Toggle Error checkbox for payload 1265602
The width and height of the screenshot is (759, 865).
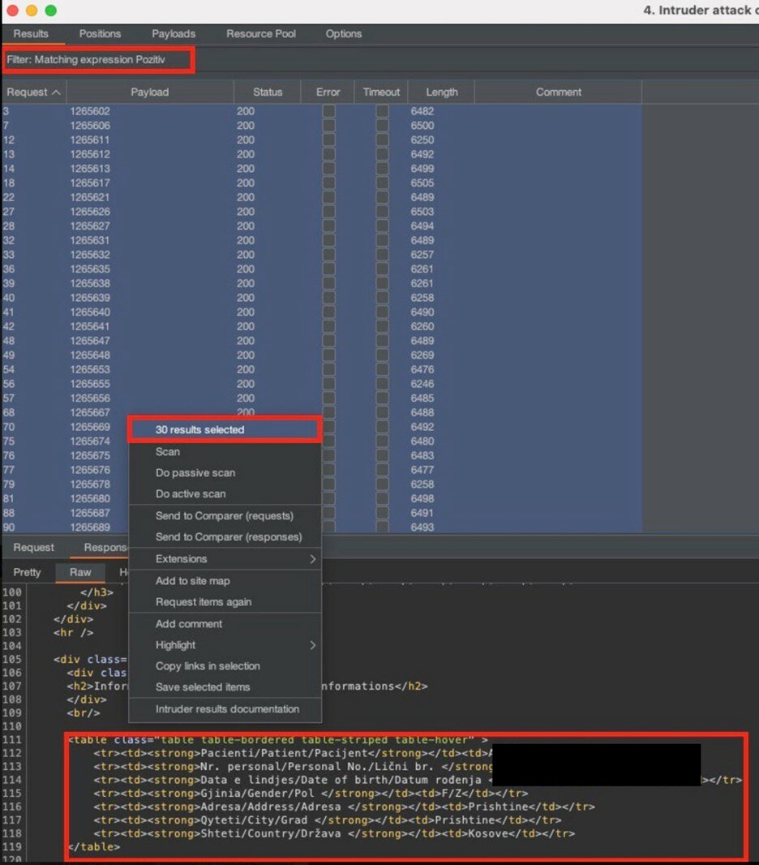tap(328, 111)
